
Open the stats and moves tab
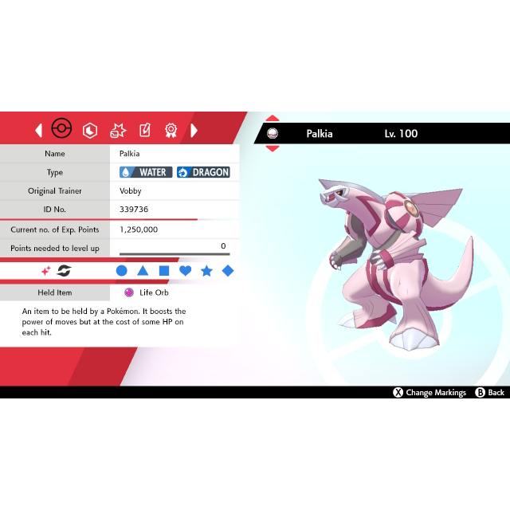tap(118, 131)
